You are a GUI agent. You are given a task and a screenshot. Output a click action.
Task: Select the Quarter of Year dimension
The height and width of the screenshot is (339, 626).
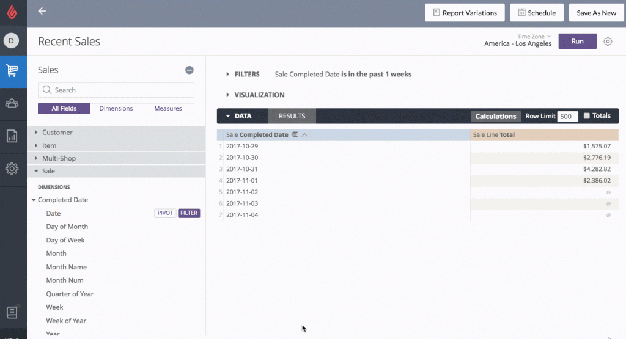click(x=70, y=294)
